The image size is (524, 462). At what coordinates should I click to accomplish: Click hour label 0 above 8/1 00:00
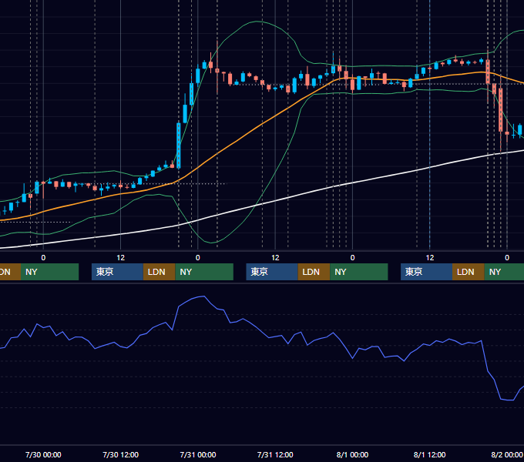[x=352, y=258]
